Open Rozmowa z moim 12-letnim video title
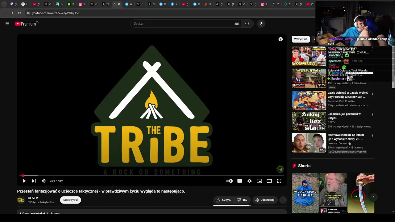 click(x=346, y=137)
